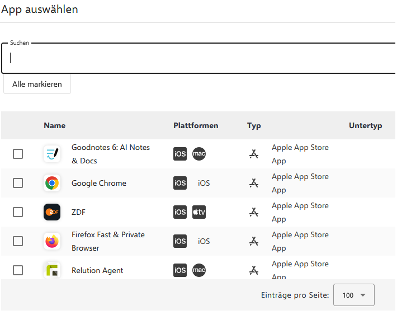Viewport: 397px width, 315px height.
Task: Click the Apple TV platform badge for ZDF
Action: click(x=199, y=212)
